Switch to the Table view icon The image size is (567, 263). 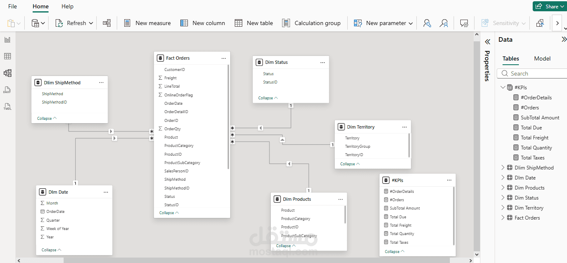[7, 56]
